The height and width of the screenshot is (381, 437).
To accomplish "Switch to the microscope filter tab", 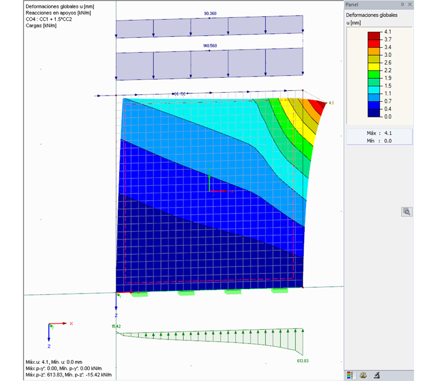I will [x=377, y=375].
